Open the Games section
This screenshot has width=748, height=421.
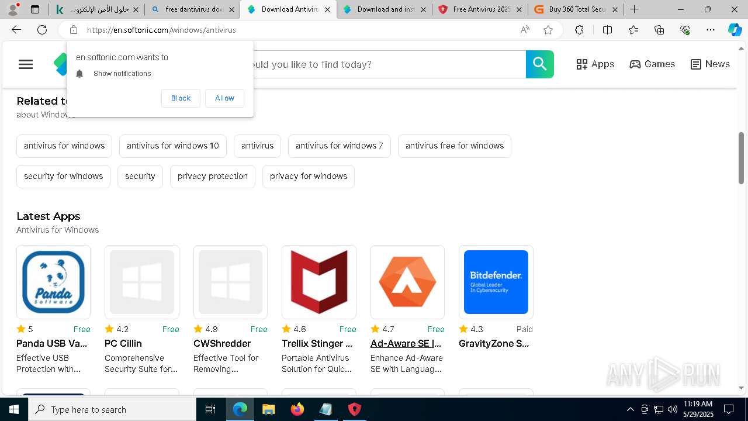click(x=652, y=64)
